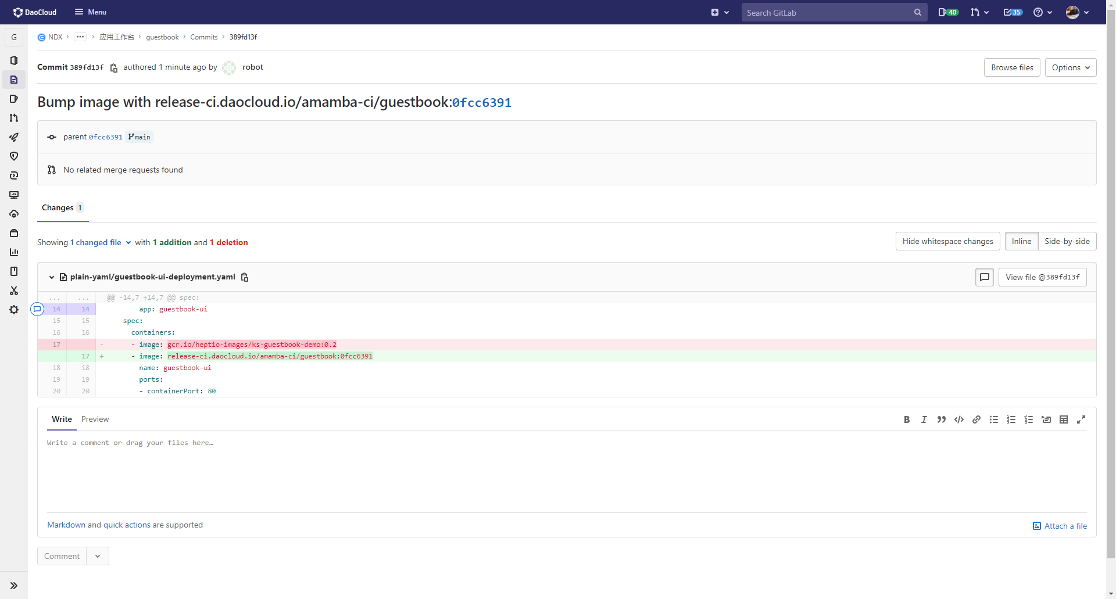Insert code formatting in comment editor

958,419
